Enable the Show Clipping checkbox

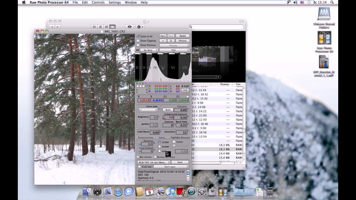point(138,41)
